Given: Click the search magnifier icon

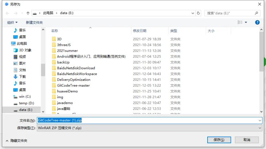Looking at the screenshot, I should coord(256,13).
